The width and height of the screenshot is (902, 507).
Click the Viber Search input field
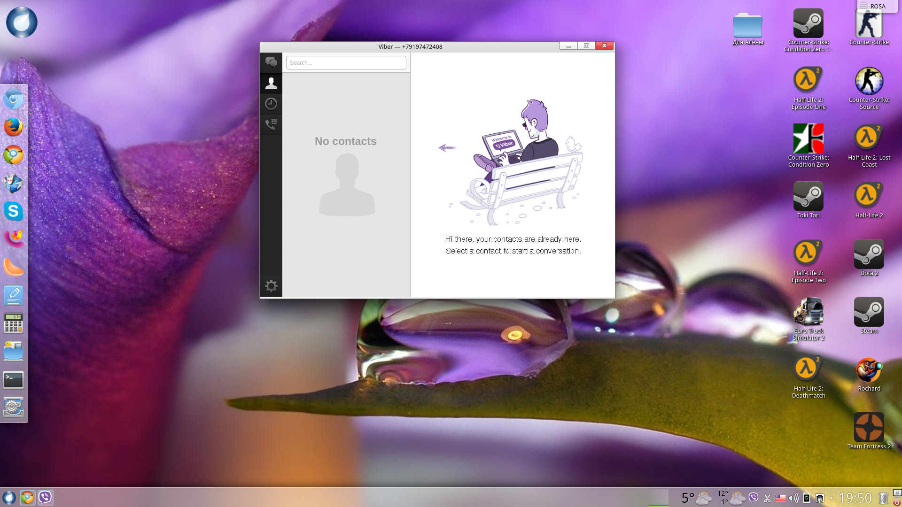pyautogui.click(x=346, y=63)
